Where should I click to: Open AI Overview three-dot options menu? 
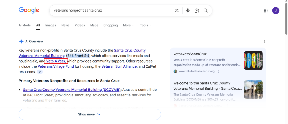tap(264, 42)
